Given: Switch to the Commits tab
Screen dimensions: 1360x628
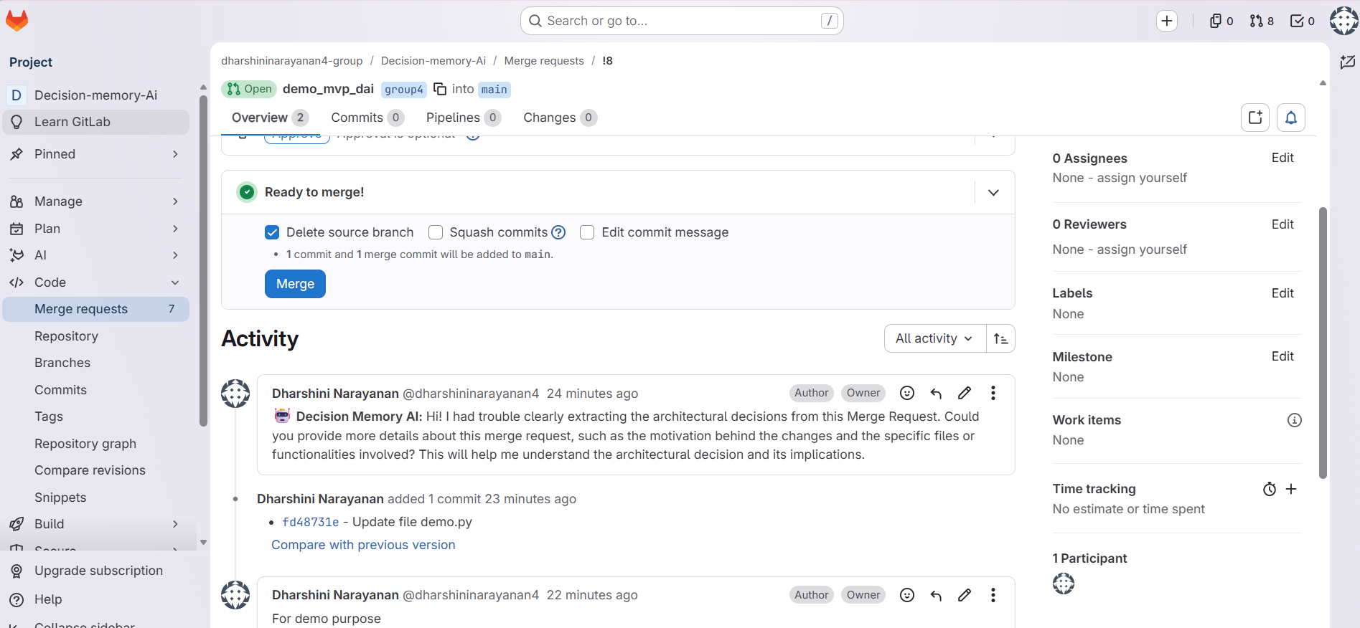Looking at the screenshot, I should (x=367, y=118).
